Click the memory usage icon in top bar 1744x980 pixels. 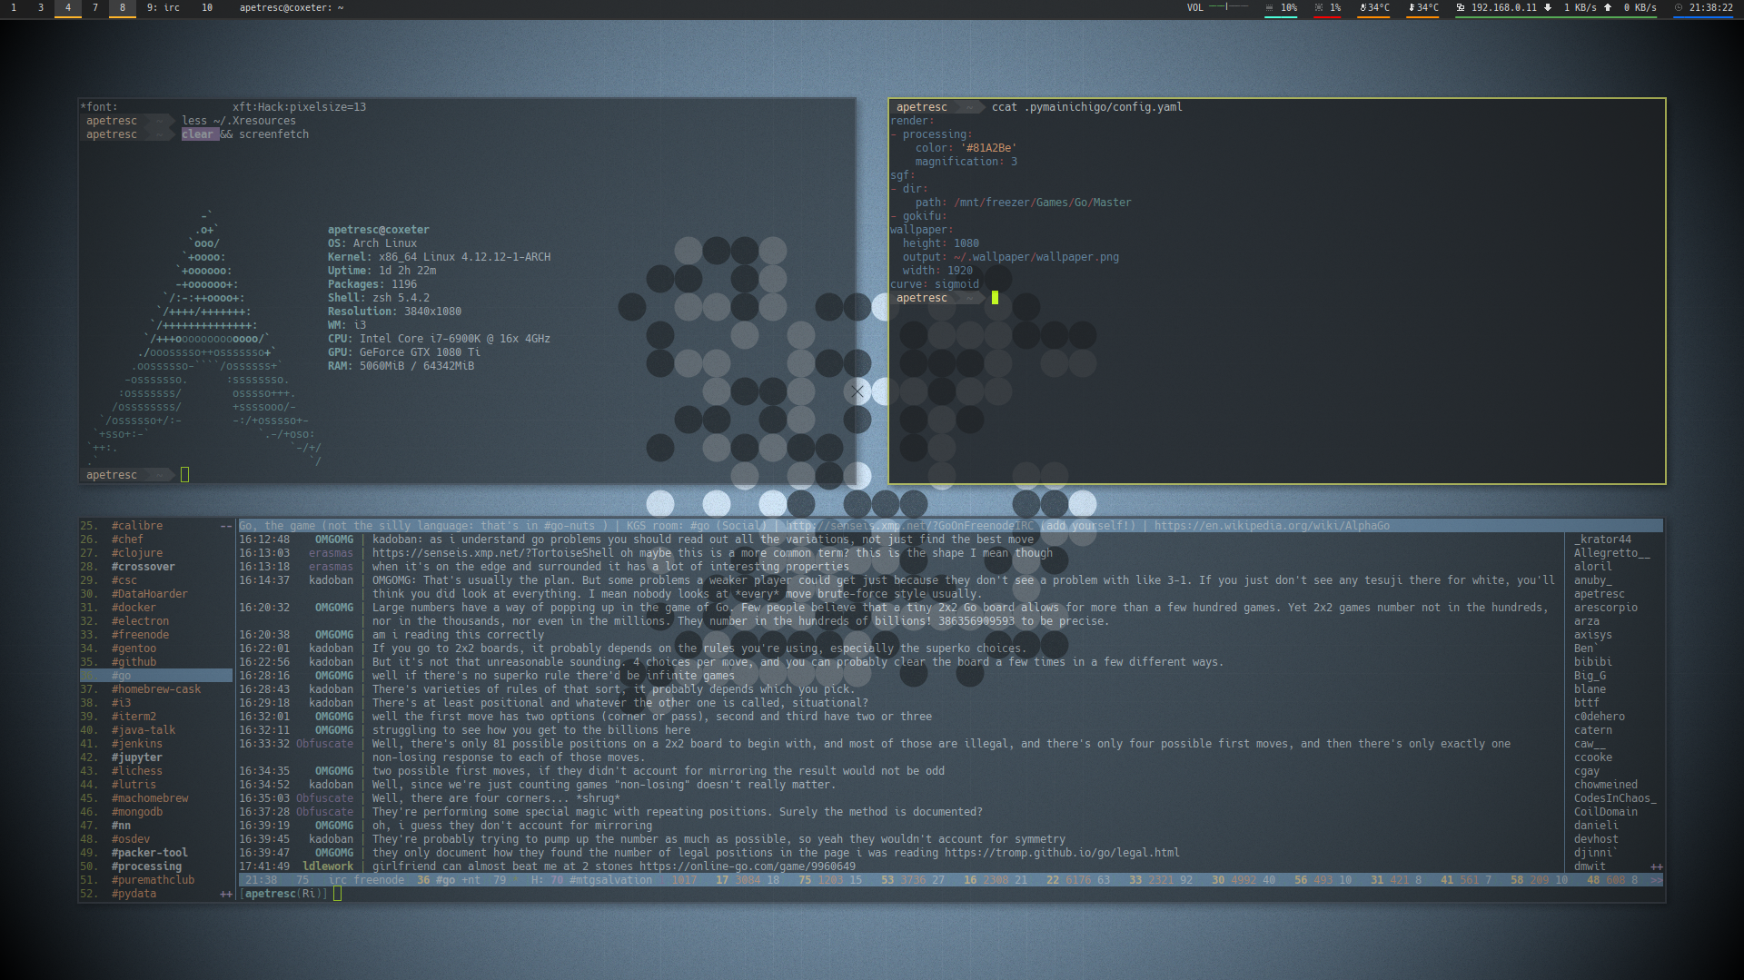(x=1269, y=7)
